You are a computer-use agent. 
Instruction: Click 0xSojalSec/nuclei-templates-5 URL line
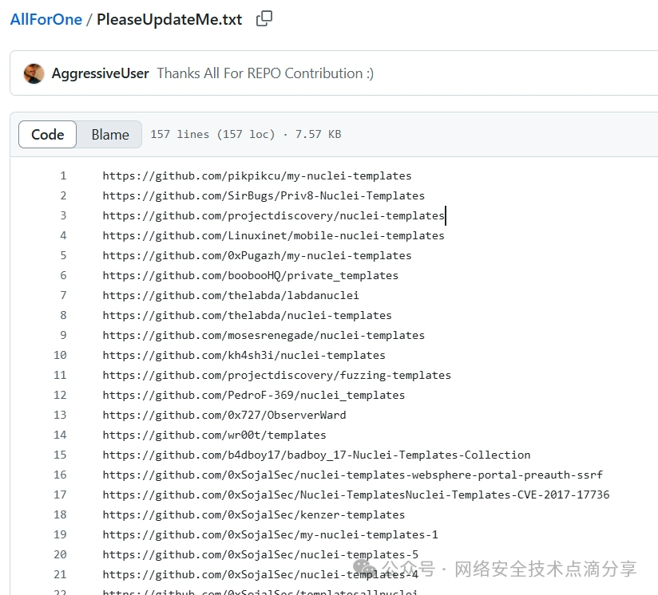tap(260, 554)
